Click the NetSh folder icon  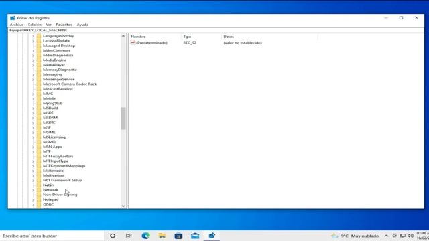[x=39, y=185]
